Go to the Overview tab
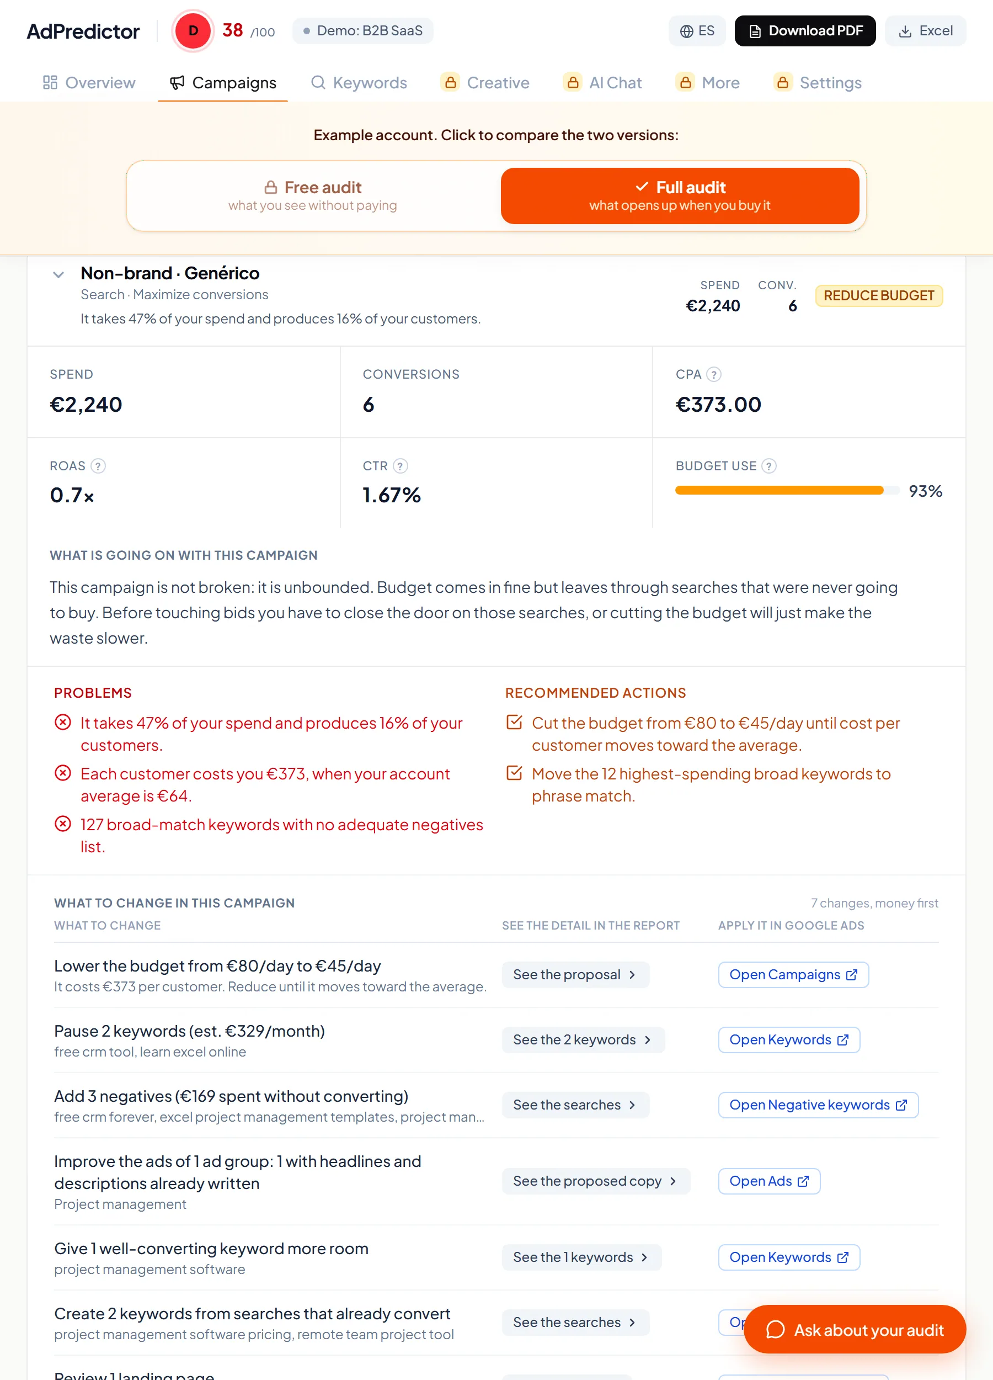This screenshot has height=1380, width=993. point(89,83)
